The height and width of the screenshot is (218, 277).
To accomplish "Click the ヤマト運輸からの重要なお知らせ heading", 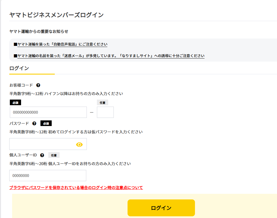I will click(39, 32).
